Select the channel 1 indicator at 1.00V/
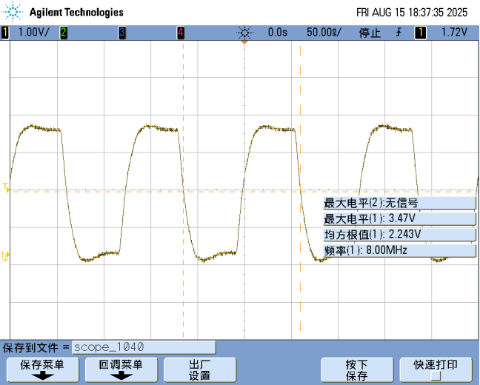 [x=5, y=33]
